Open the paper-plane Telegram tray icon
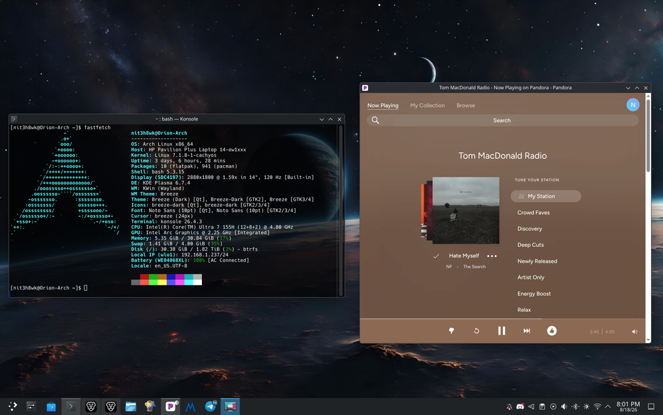 click(x=531, y=406)
